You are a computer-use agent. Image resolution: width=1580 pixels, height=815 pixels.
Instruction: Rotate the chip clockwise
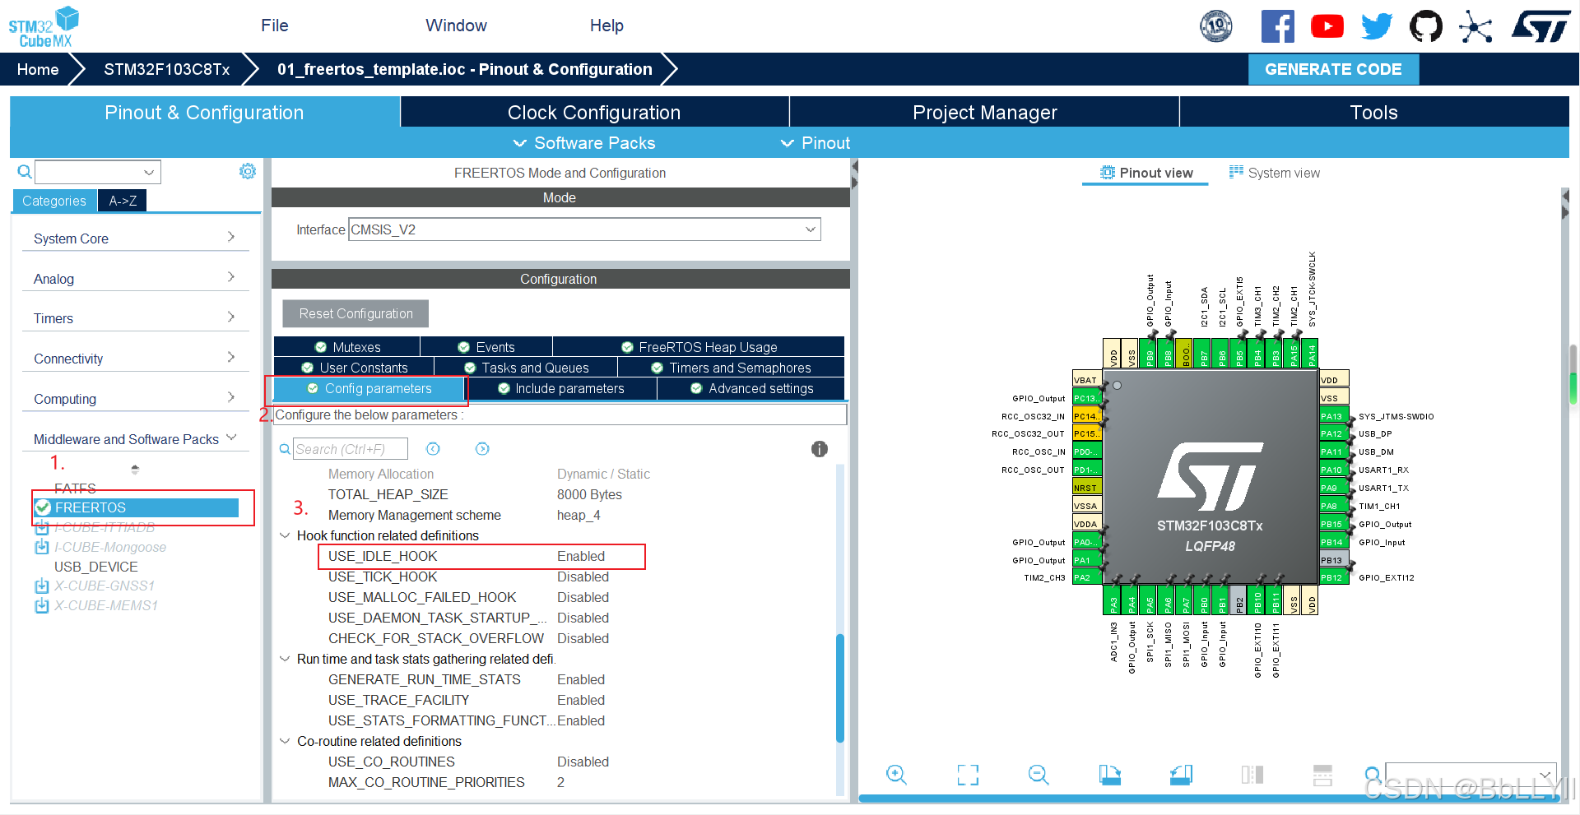coord(1109,775)
